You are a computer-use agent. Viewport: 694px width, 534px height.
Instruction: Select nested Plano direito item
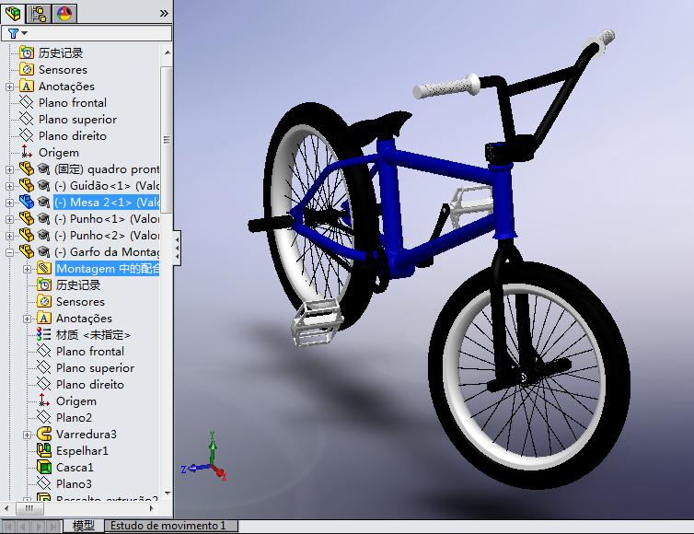pos(90,384)
